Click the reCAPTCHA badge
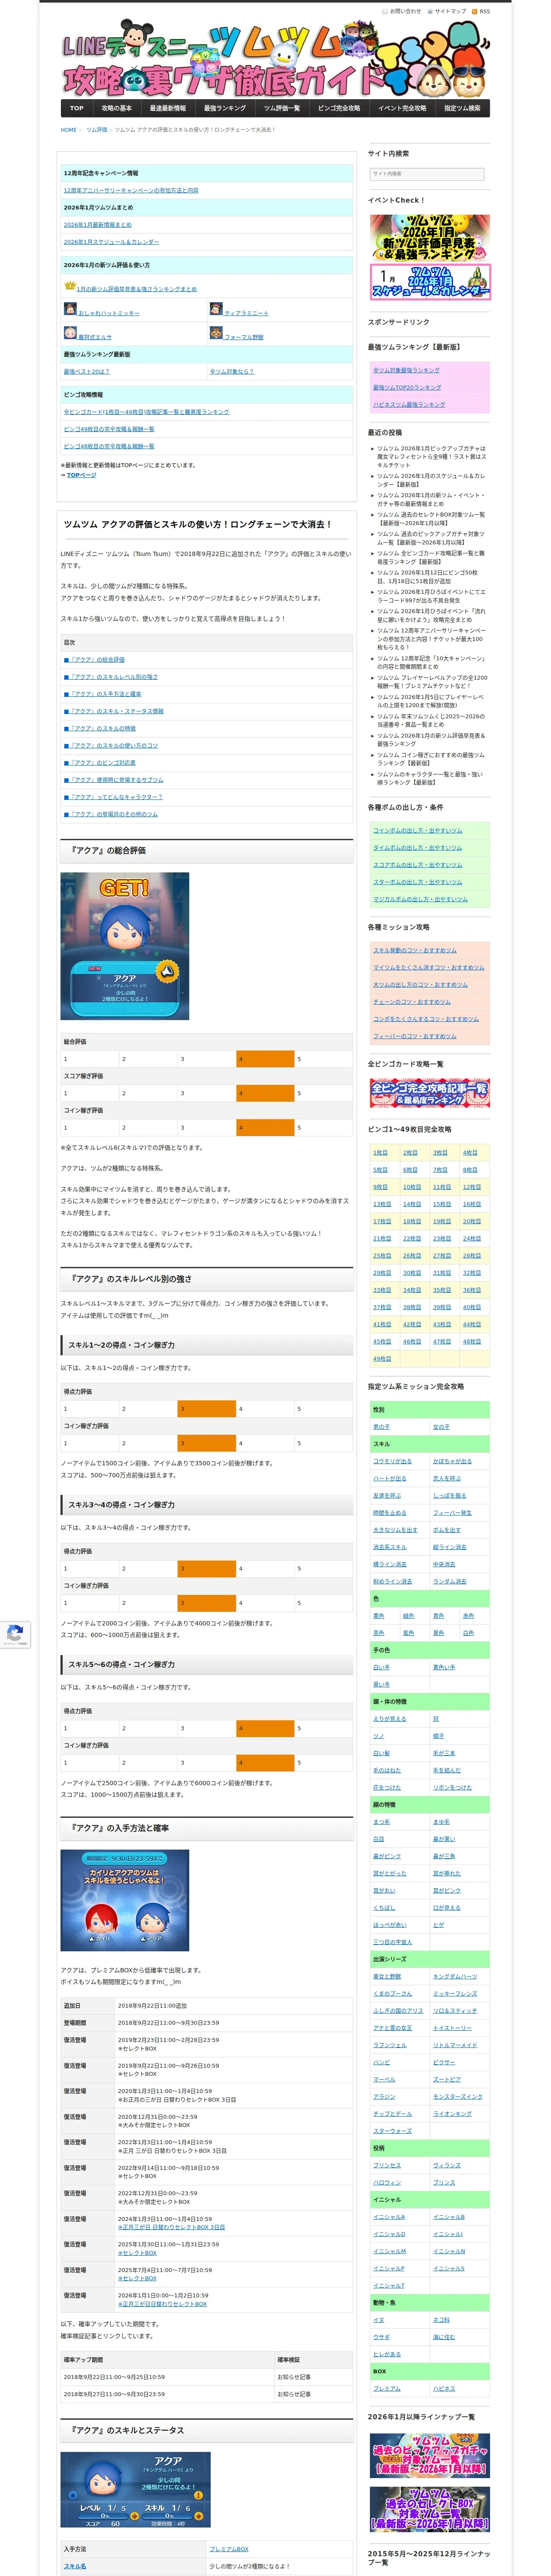Viewport: 551px width, 2576px height. 14,1634
